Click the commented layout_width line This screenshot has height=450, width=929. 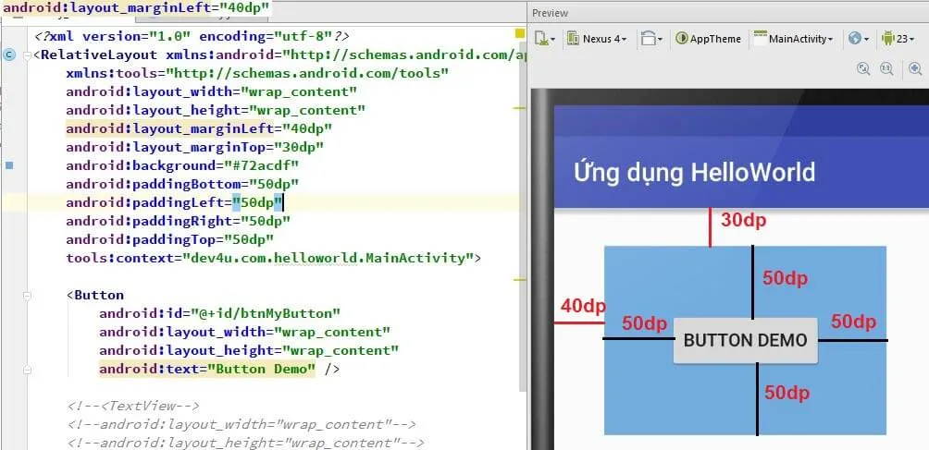click(x=242, y=424)
